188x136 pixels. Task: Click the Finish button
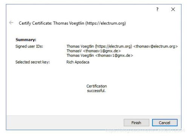[x=136, y=122]
